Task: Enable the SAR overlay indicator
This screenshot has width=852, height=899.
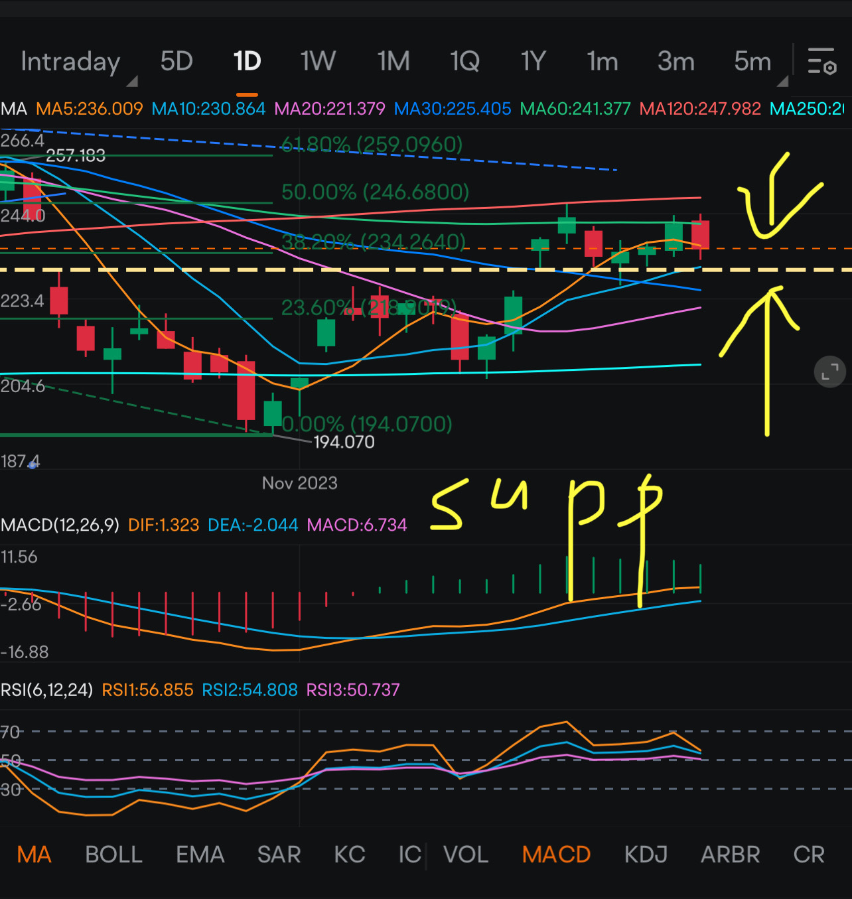Action: tap(279, 855)
